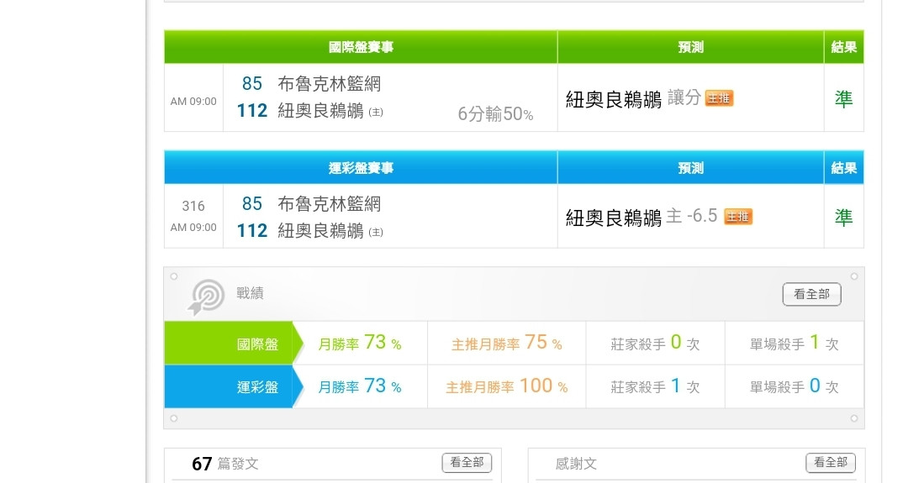Click 看全部 button beside 感謝文
The height and width of the screenshot is (483, 908).
830,462
